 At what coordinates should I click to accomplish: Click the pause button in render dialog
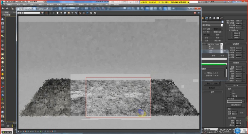tap(213, 55)
